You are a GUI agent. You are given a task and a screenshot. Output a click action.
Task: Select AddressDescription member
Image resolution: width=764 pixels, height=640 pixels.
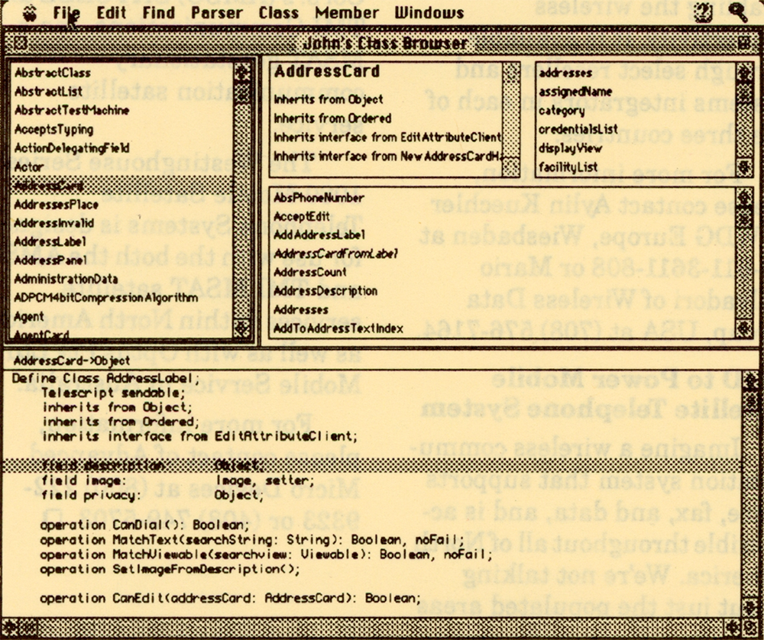tap(325, 291)
